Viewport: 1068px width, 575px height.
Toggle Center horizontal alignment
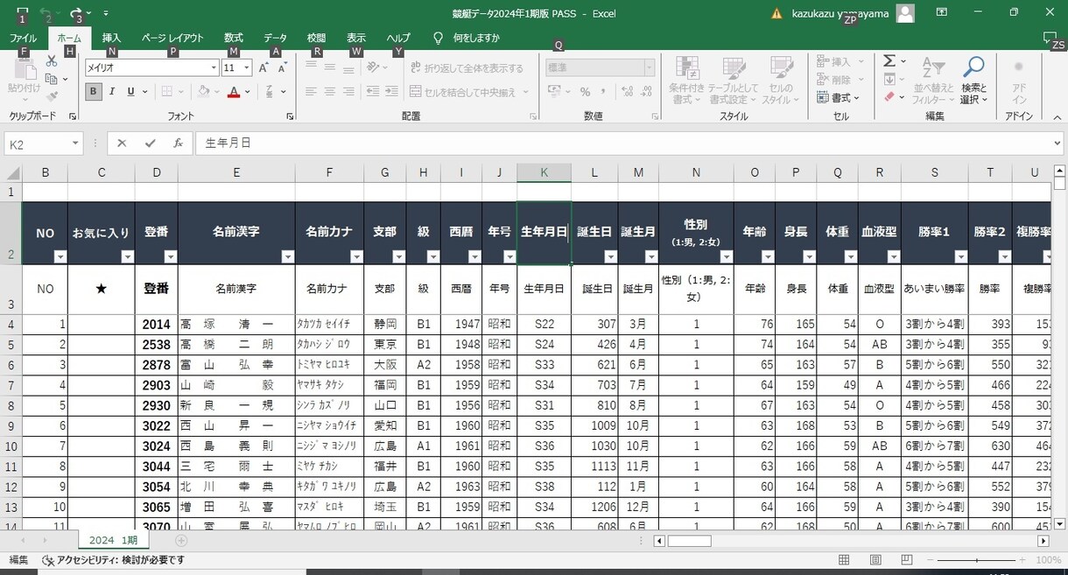(x=330, y=92)
